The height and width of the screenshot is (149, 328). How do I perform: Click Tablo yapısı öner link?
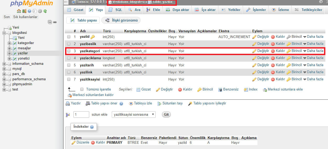[102, 103]
